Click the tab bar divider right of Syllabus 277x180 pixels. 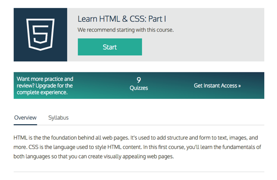pyautogui.click(x=167, y=125)
